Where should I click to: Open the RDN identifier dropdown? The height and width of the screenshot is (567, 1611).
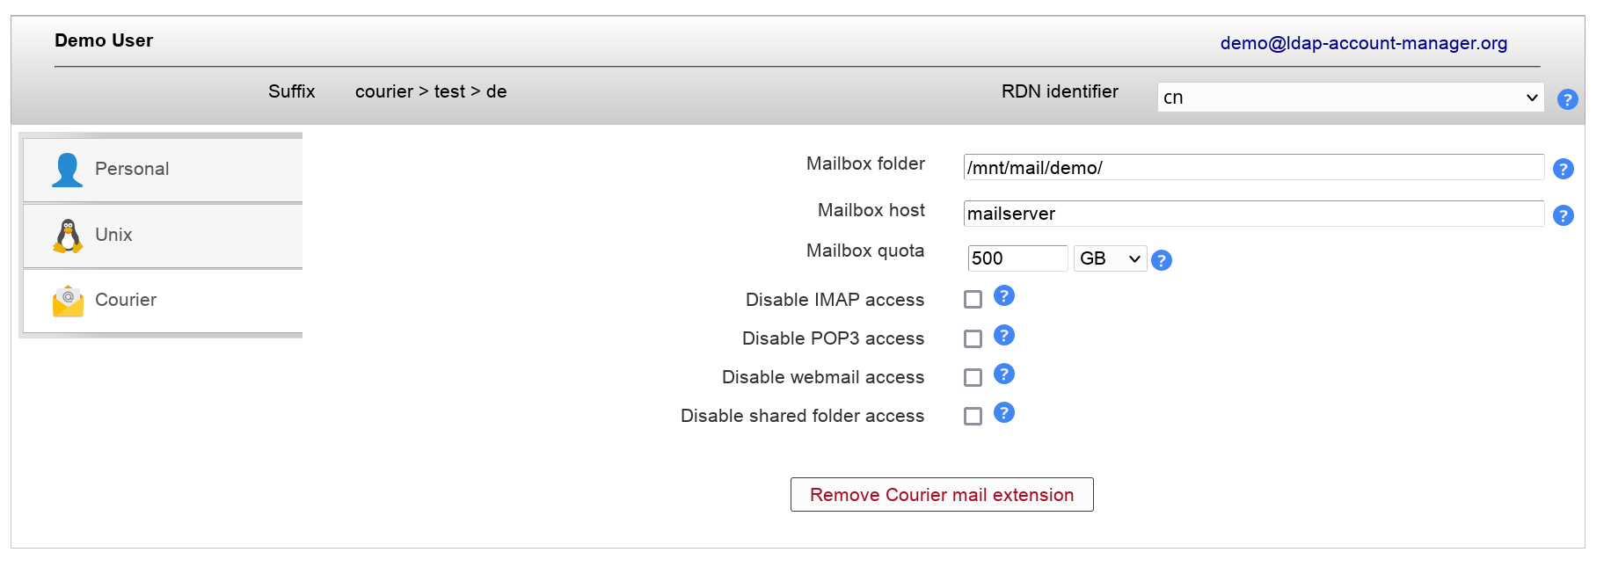1350,98
